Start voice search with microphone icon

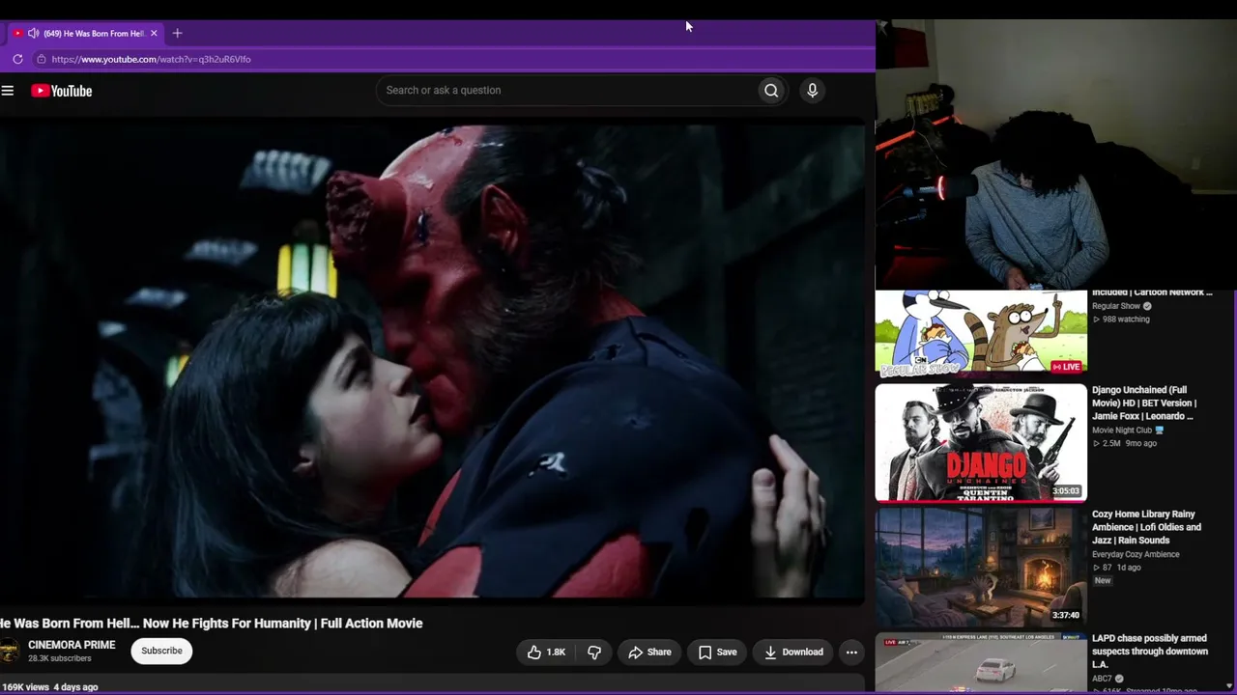tap(812, 91)
